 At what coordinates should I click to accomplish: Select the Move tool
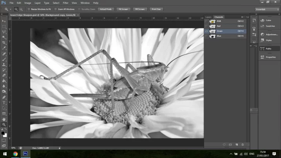pos(4,21)
